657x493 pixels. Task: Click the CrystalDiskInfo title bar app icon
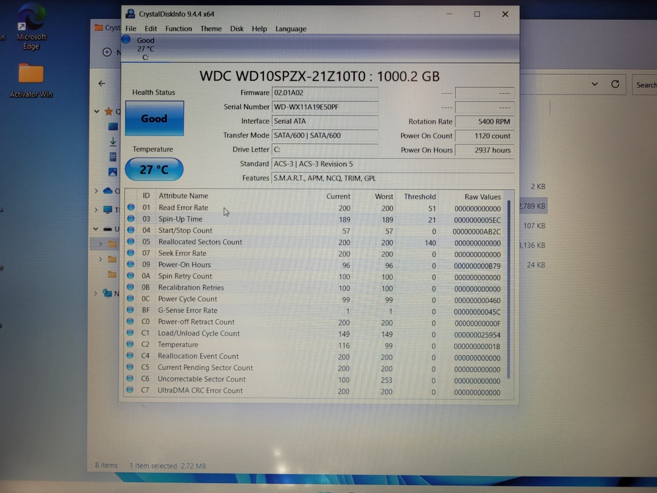pyautogui.click(x=130, y=14)
